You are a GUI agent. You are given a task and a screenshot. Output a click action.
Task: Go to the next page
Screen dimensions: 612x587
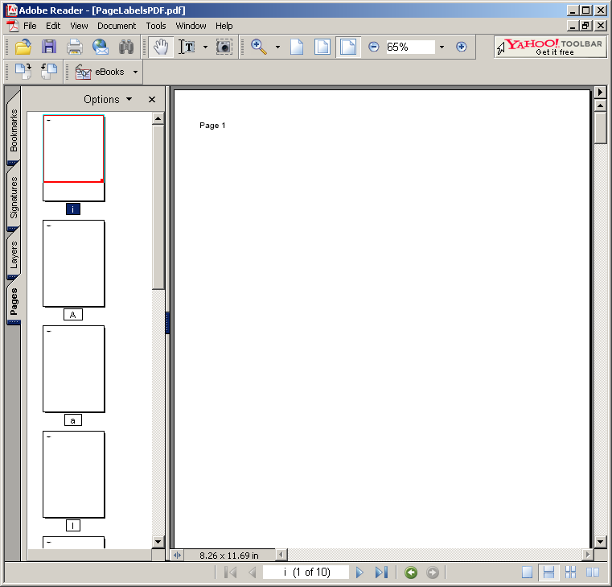(359, 573)
